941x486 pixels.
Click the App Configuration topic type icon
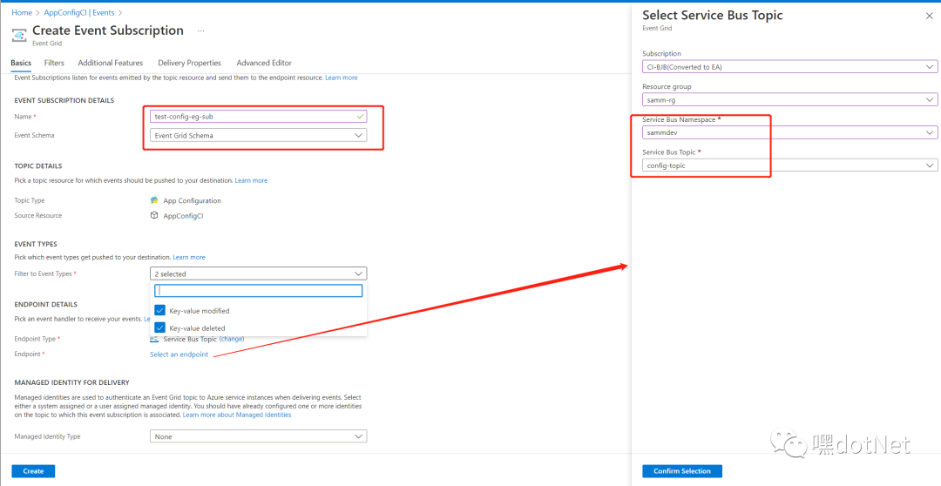154,200
